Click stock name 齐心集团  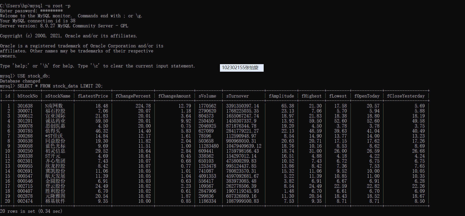coord(55,161)
